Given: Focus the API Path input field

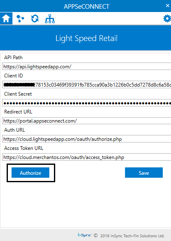Looking at the screenshot, I should 87,66.
